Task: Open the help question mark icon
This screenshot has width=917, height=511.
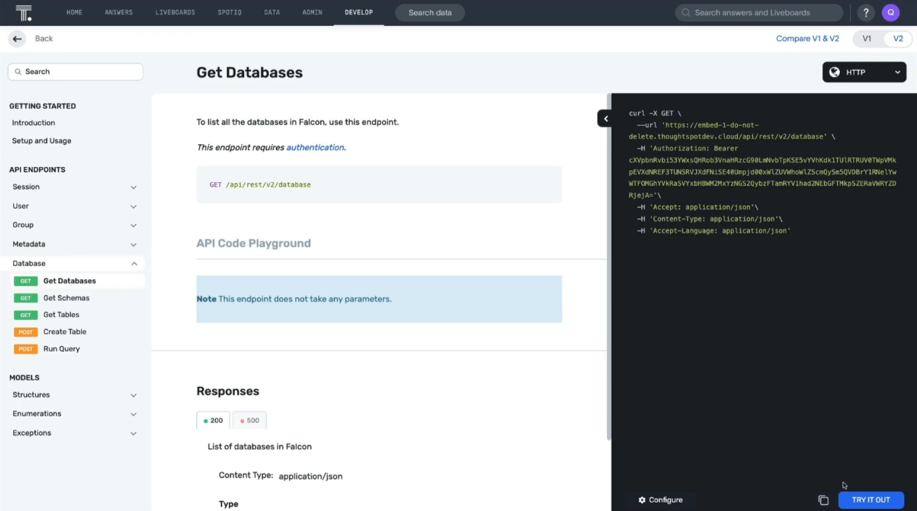Action: click(866, 12)
